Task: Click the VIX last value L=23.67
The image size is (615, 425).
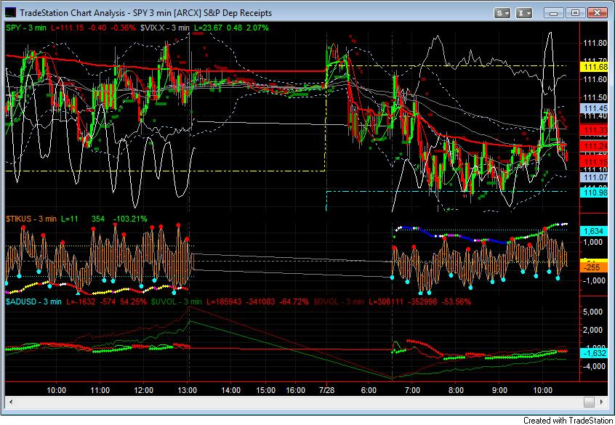Action: [x=208, y=28]
